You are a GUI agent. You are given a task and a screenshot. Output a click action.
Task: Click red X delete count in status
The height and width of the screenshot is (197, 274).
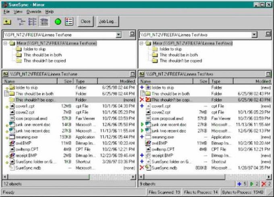click(x=266, y=184)
